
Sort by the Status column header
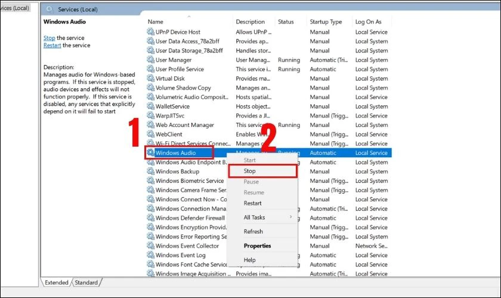coord(291,21)
